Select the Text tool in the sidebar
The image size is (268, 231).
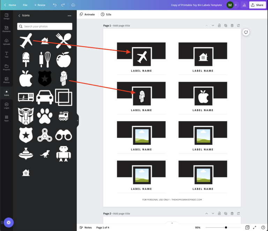[x=6, y=54]
